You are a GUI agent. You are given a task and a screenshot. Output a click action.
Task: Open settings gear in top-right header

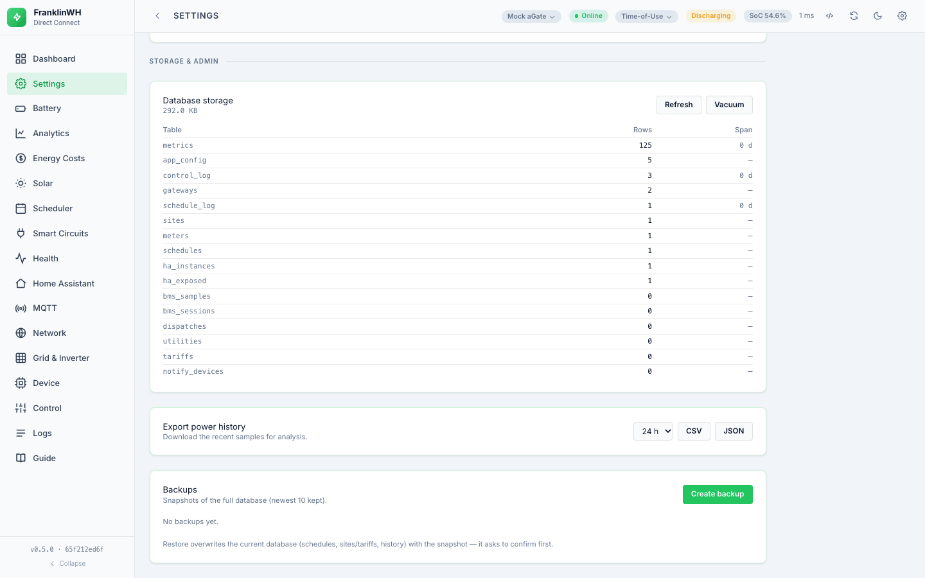(x=902, y=16)
